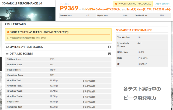Click the Processor is not recognized warning badge
Screen dimensions: 173x110
(x=133, y=4)
